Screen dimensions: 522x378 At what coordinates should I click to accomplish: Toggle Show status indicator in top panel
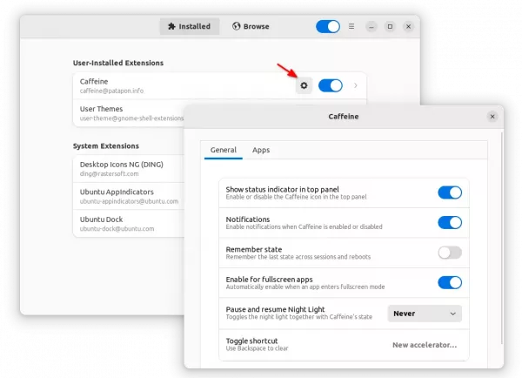(x=450, y=192)
